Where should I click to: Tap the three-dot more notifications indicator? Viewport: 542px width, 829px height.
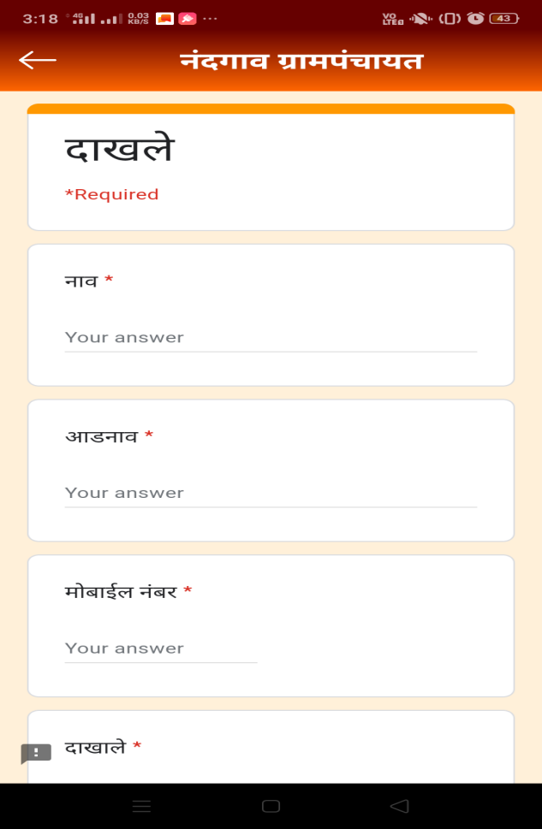point(211,18)
